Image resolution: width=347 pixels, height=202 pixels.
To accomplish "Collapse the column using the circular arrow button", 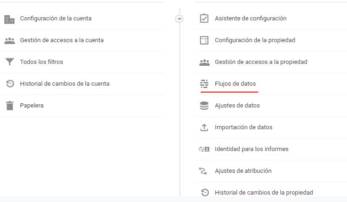I will pos(180,19).
